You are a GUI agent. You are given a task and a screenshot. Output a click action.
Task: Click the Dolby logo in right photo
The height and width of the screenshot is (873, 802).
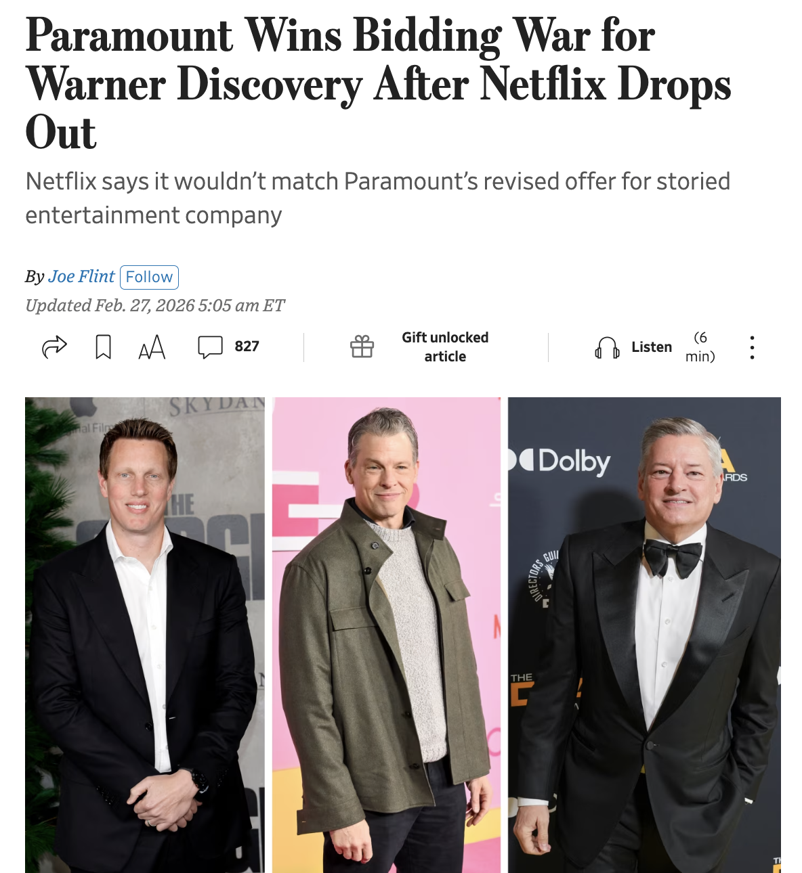pyautogui.click(x=561, y=462)
